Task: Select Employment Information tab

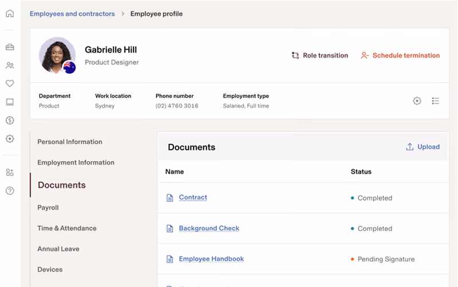Action: [76, 162]
